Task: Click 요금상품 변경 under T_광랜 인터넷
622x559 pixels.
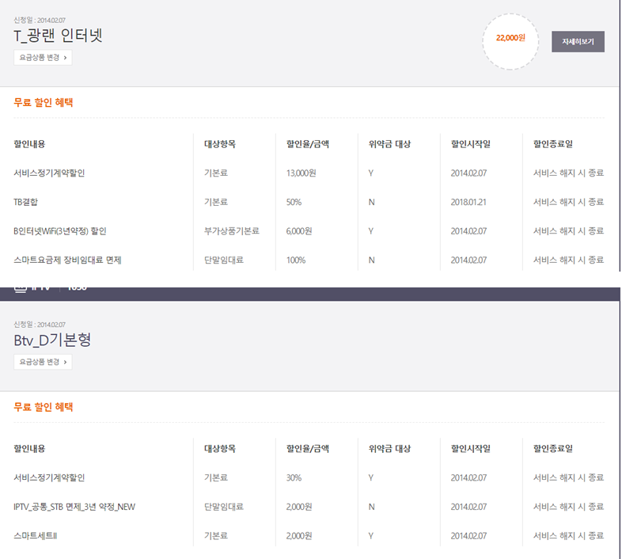Action: [x=44, y=57]
